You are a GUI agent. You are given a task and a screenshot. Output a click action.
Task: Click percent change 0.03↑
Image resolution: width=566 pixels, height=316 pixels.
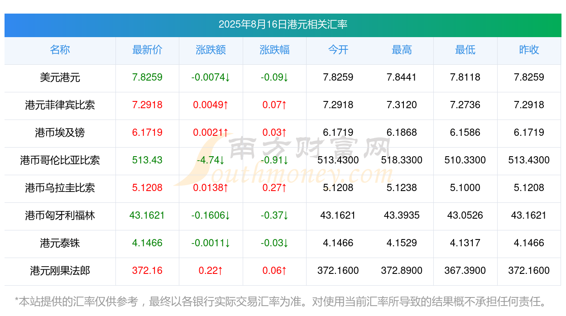274,133
